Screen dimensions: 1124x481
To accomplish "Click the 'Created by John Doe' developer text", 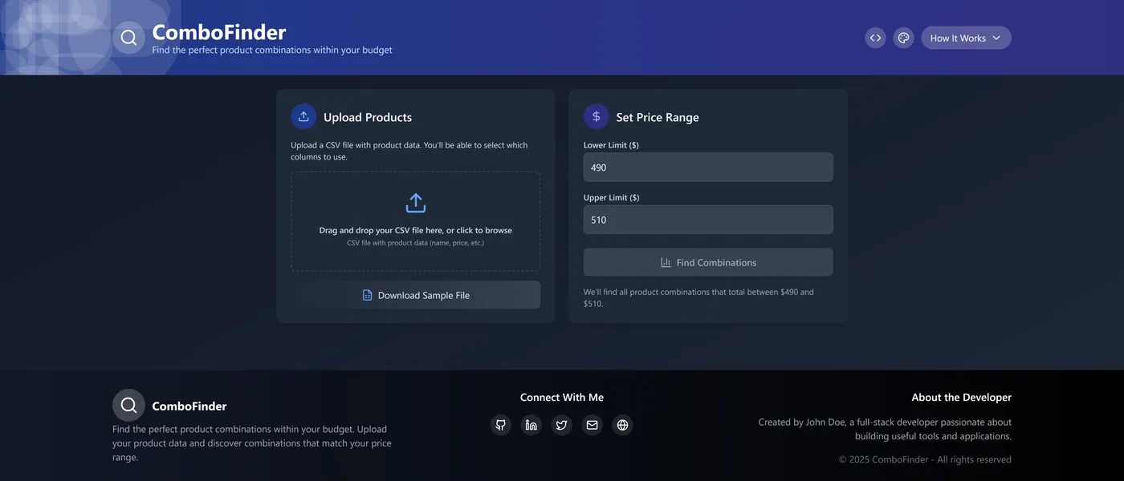I will click(885, 429).
